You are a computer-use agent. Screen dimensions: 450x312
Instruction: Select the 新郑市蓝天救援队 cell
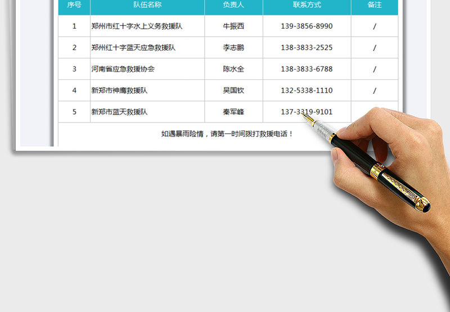click(x=119, y=112)
